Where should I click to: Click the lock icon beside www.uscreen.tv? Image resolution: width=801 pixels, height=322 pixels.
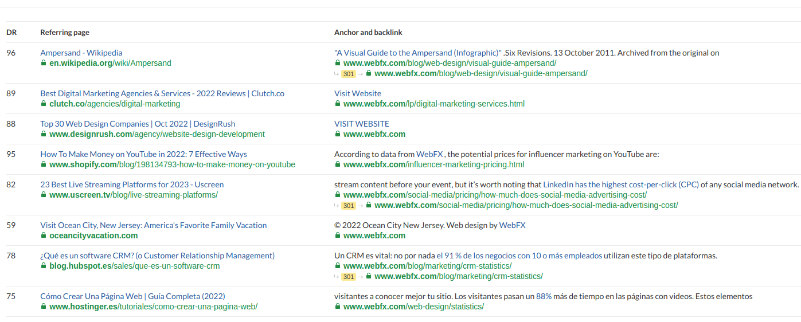pyautogui.click(x=43, y=195)
